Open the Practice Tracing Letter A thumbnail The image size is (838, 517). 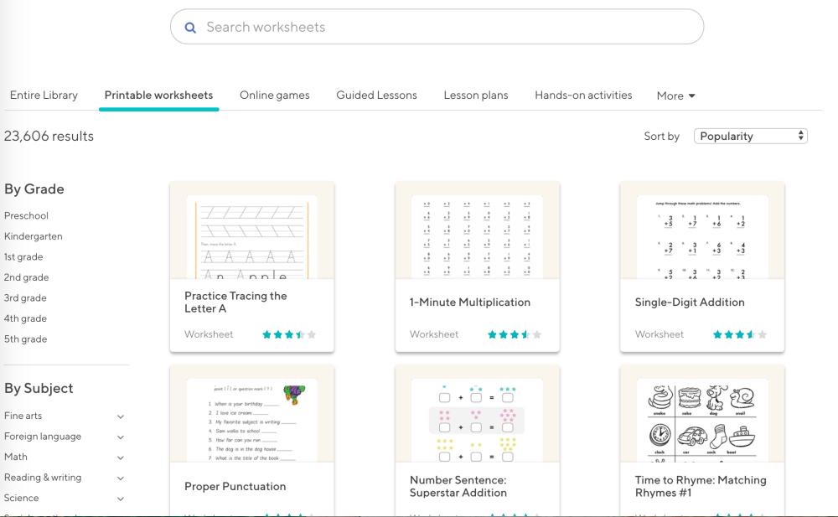coord(252,238)
